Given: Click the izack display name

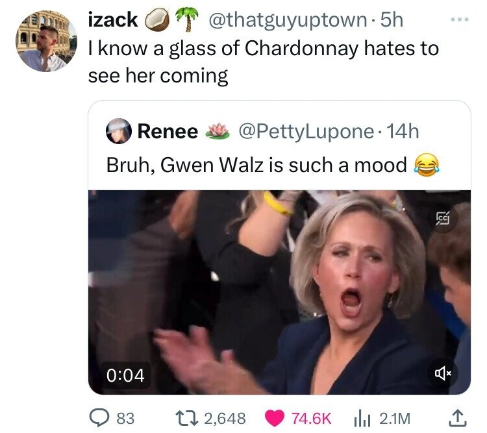Looking at the screenshot, I should click(x=112, y=19).
